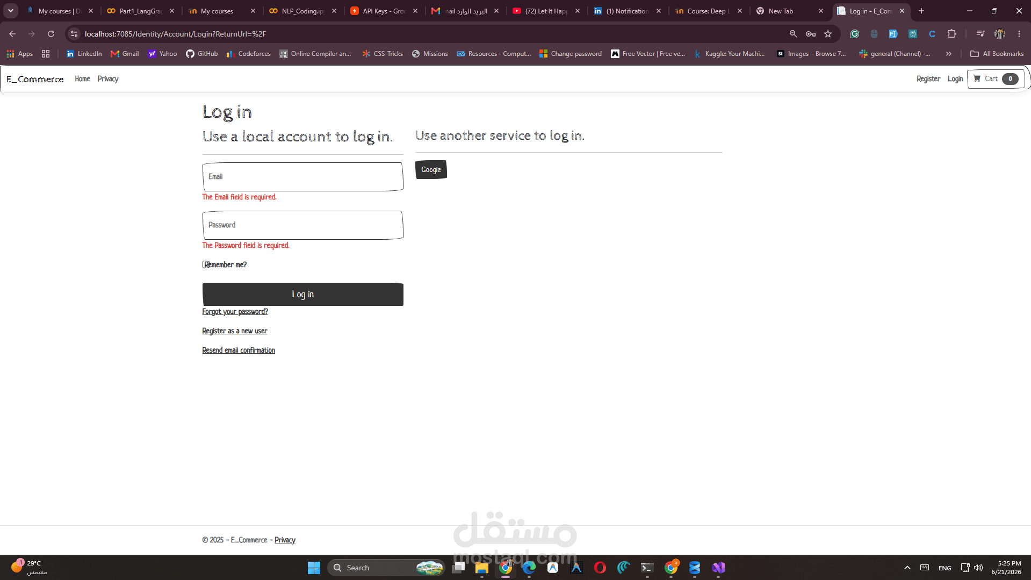Open the LinkedIn bookmark
This screenshot has height=580, width=1031.
84,54
